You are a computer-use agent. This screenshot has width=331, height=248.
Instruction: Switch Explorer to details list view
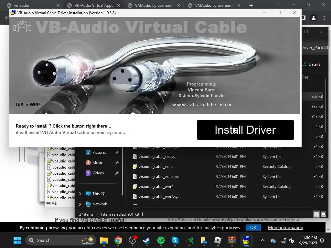pyautogui.click(x=317, y=214)
